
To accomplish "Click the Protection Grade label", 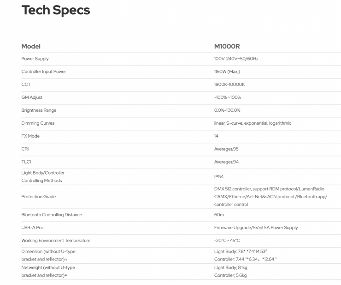I will click(x=38, y=196).
